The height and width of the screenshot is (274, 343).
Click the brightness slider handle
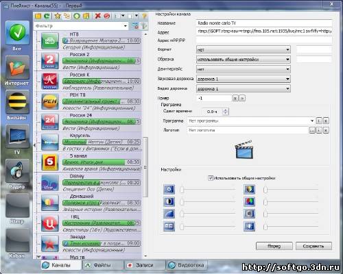click(182, 189)
